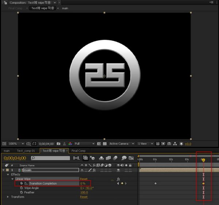Switch to the Final Comp timeline tab
Screen dimensions: 219x205
(78, 151)
